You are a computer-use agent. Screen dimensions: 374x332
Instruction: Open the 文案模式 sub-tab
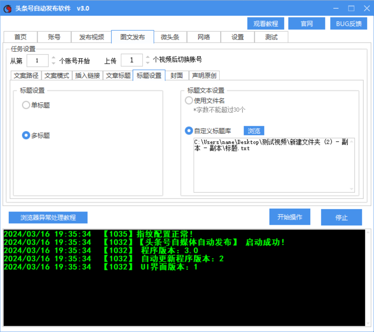[x=57, y=76]
